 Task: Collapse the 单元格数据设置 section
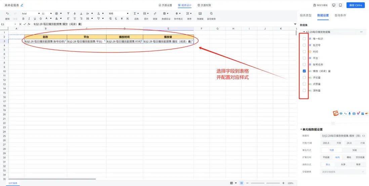coord(301,129)
